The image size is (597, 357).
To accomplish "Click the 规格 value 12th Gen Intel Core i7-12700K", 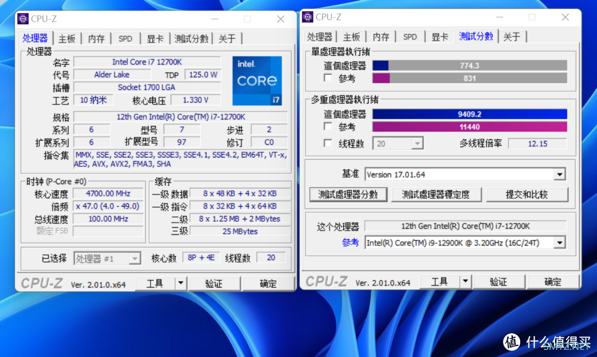I will coord(181,117).
